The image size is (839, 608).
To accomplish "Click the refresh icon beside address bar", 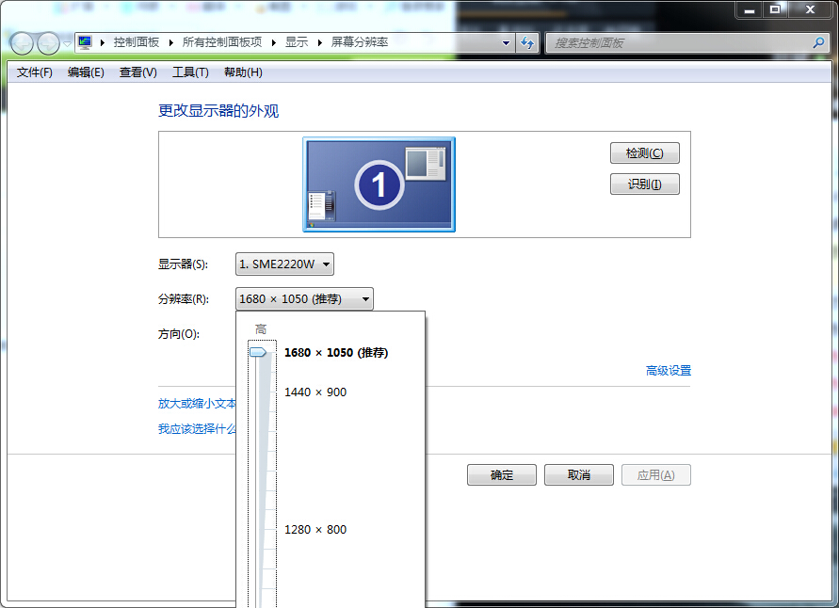I will click(x=527, y=42).
